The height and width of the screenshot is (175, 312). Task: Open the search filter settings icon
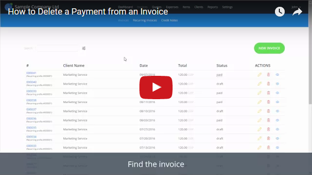tap(84, 48)
